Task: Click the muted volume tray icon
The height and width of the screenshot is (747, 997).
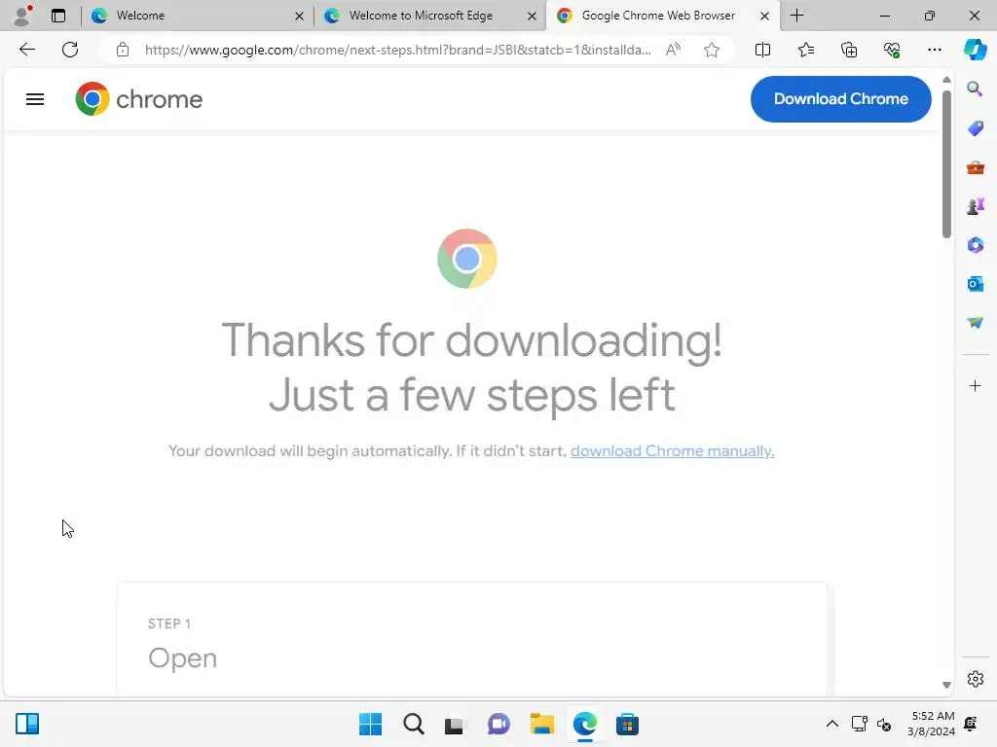Action: (884, 724)
